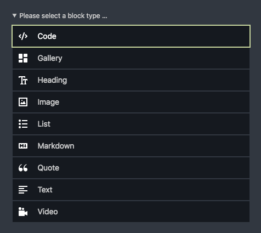Collapse the block type selector triangle
This screenshot has width=261, height=233.
tap(14, 15)
